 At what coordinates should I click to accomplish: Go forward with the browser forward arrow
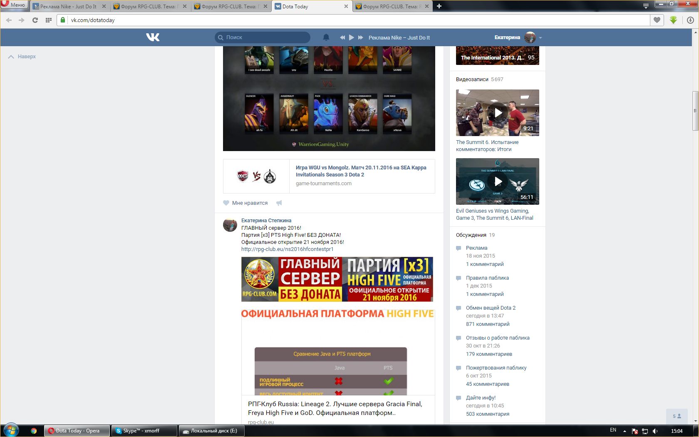pyautogui.click(x=22, y=20)
